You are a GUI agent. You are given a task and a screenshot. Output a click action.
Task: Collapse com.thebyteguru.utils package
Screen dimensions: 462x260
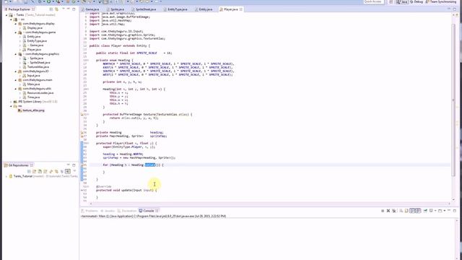pos(16,89)
